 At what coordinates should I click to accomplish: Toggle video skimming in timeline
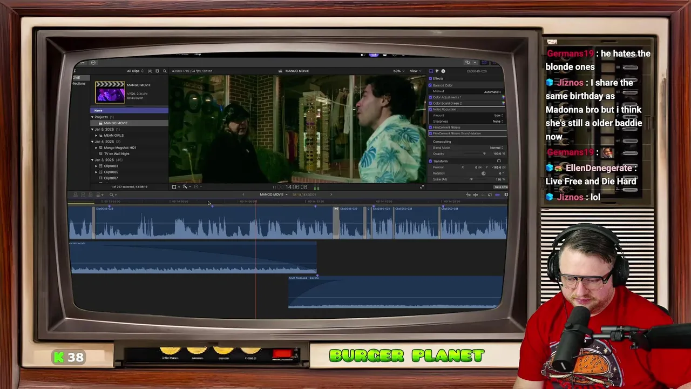tap(468, 194)
